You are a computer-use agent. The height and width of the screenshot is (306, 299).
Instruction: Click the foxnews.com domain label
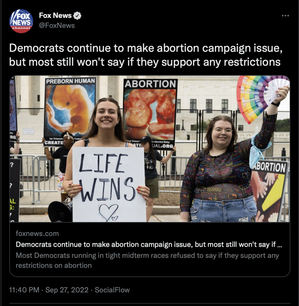coord(37,233)
